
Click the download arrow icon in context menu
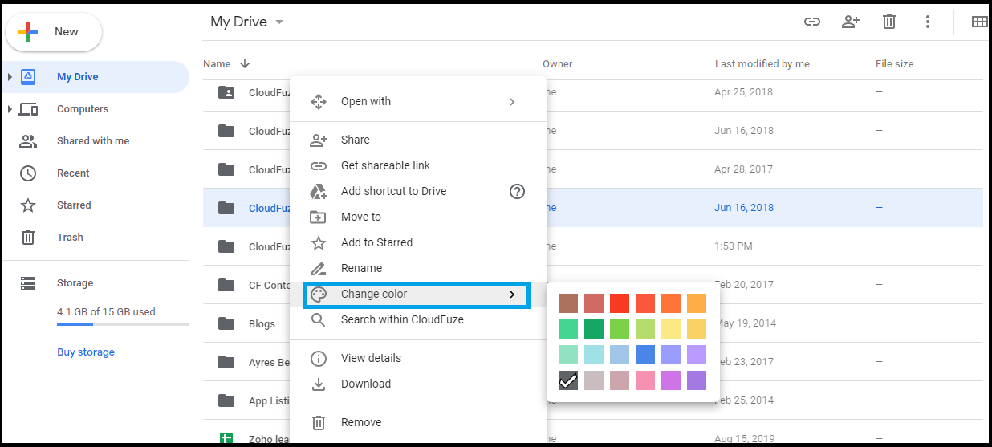[319, 384]
